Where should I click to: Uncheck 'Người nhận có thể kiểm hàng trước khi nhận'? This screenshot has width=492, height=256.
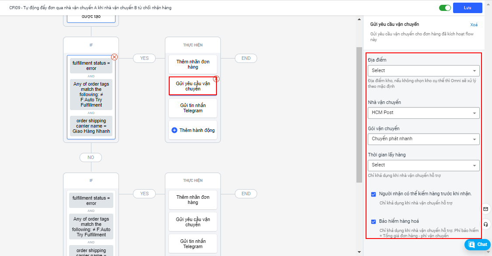[x=373, y=194]
